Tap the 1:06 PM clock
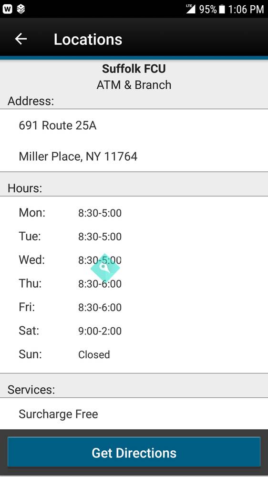 (246, 10)
